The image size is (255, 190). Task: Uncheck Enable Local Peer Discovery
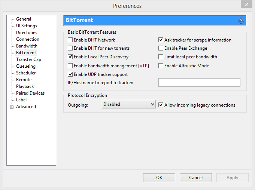(70, 57)
